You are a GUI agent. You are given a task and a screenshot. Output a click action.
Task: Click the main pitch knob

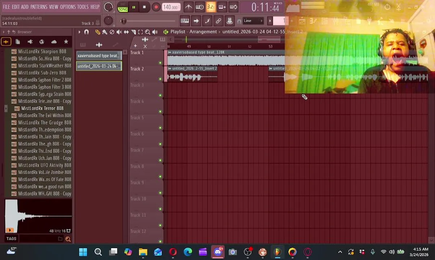pos(108,21)
